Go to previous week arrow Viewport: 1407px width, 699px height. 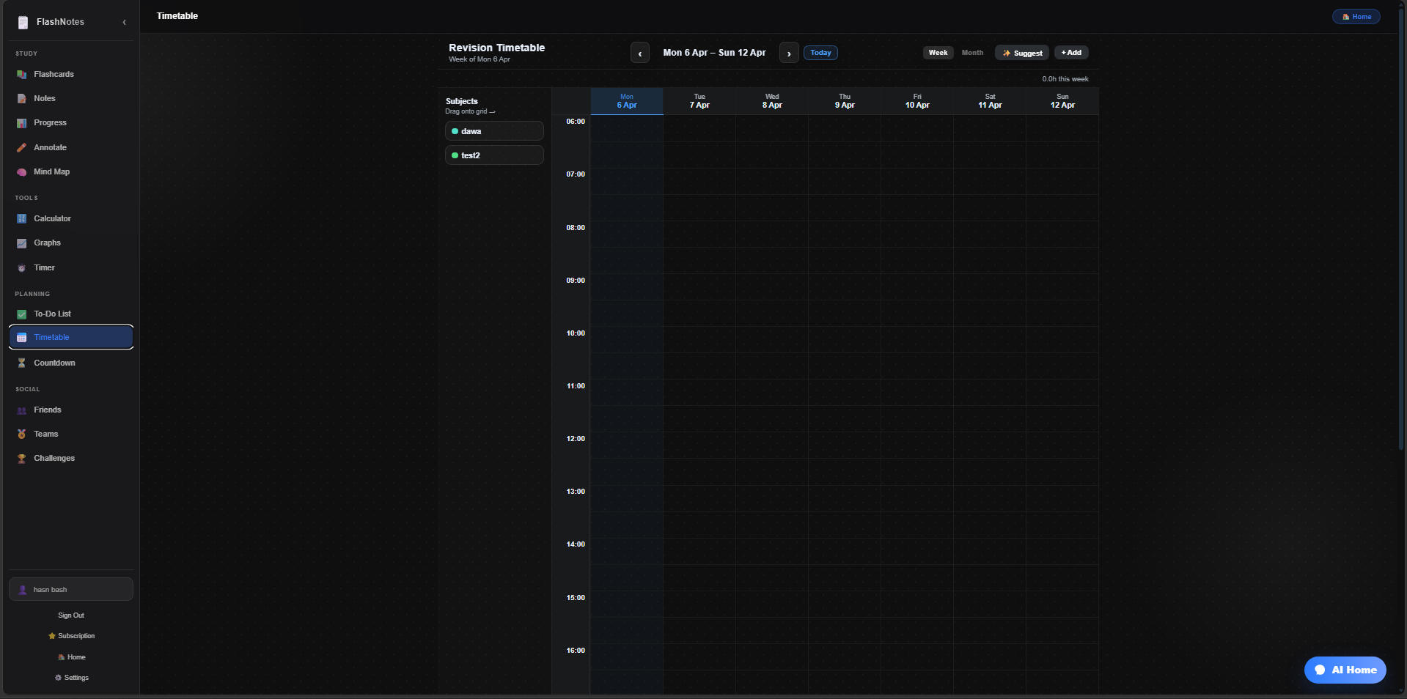(x=640, y=53)
